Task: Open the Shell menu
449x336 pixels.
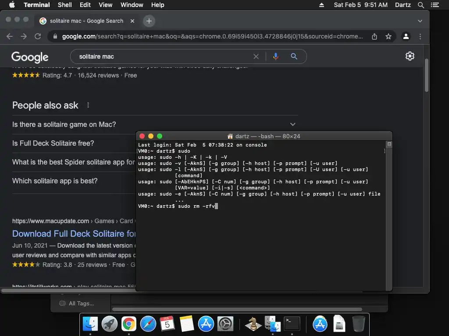Action: click(x=65, y=5)
